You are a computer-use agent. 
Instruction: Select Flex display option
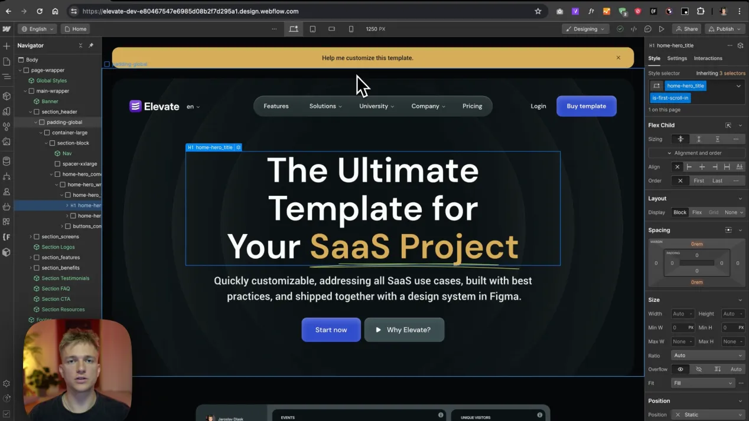[697, 212]
